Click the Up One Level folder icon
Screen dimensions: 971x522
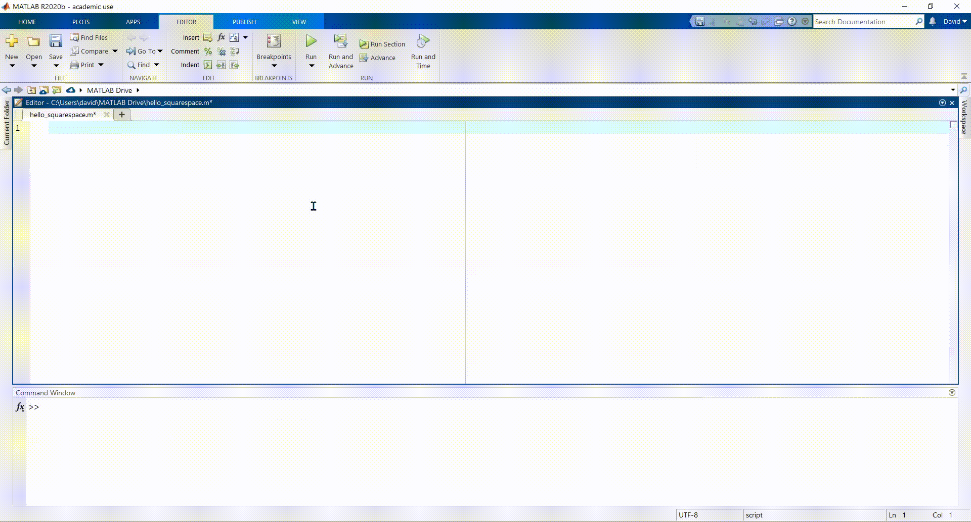(31, 90)
